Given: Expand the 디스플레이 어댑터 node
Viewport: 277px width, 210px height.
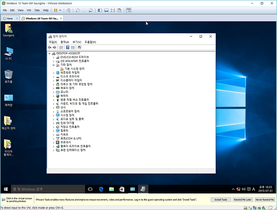Looking at the screenshot, I should pyautogui.click(x=53, y=80).
